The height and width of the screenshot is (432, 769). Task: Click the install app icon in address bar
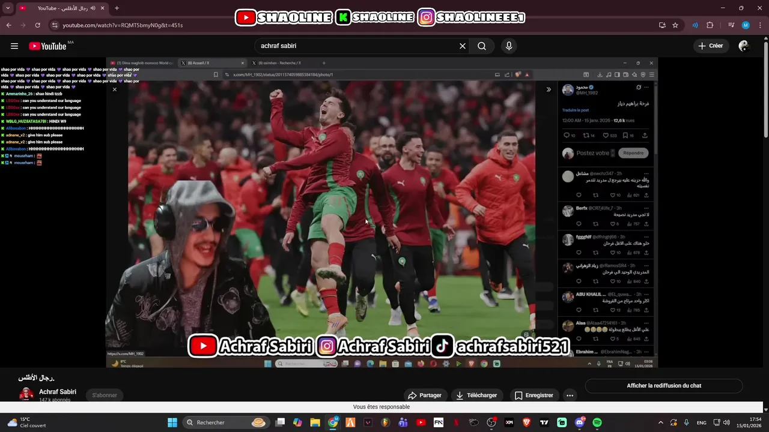pyautogui.click(x=662, y=25)
